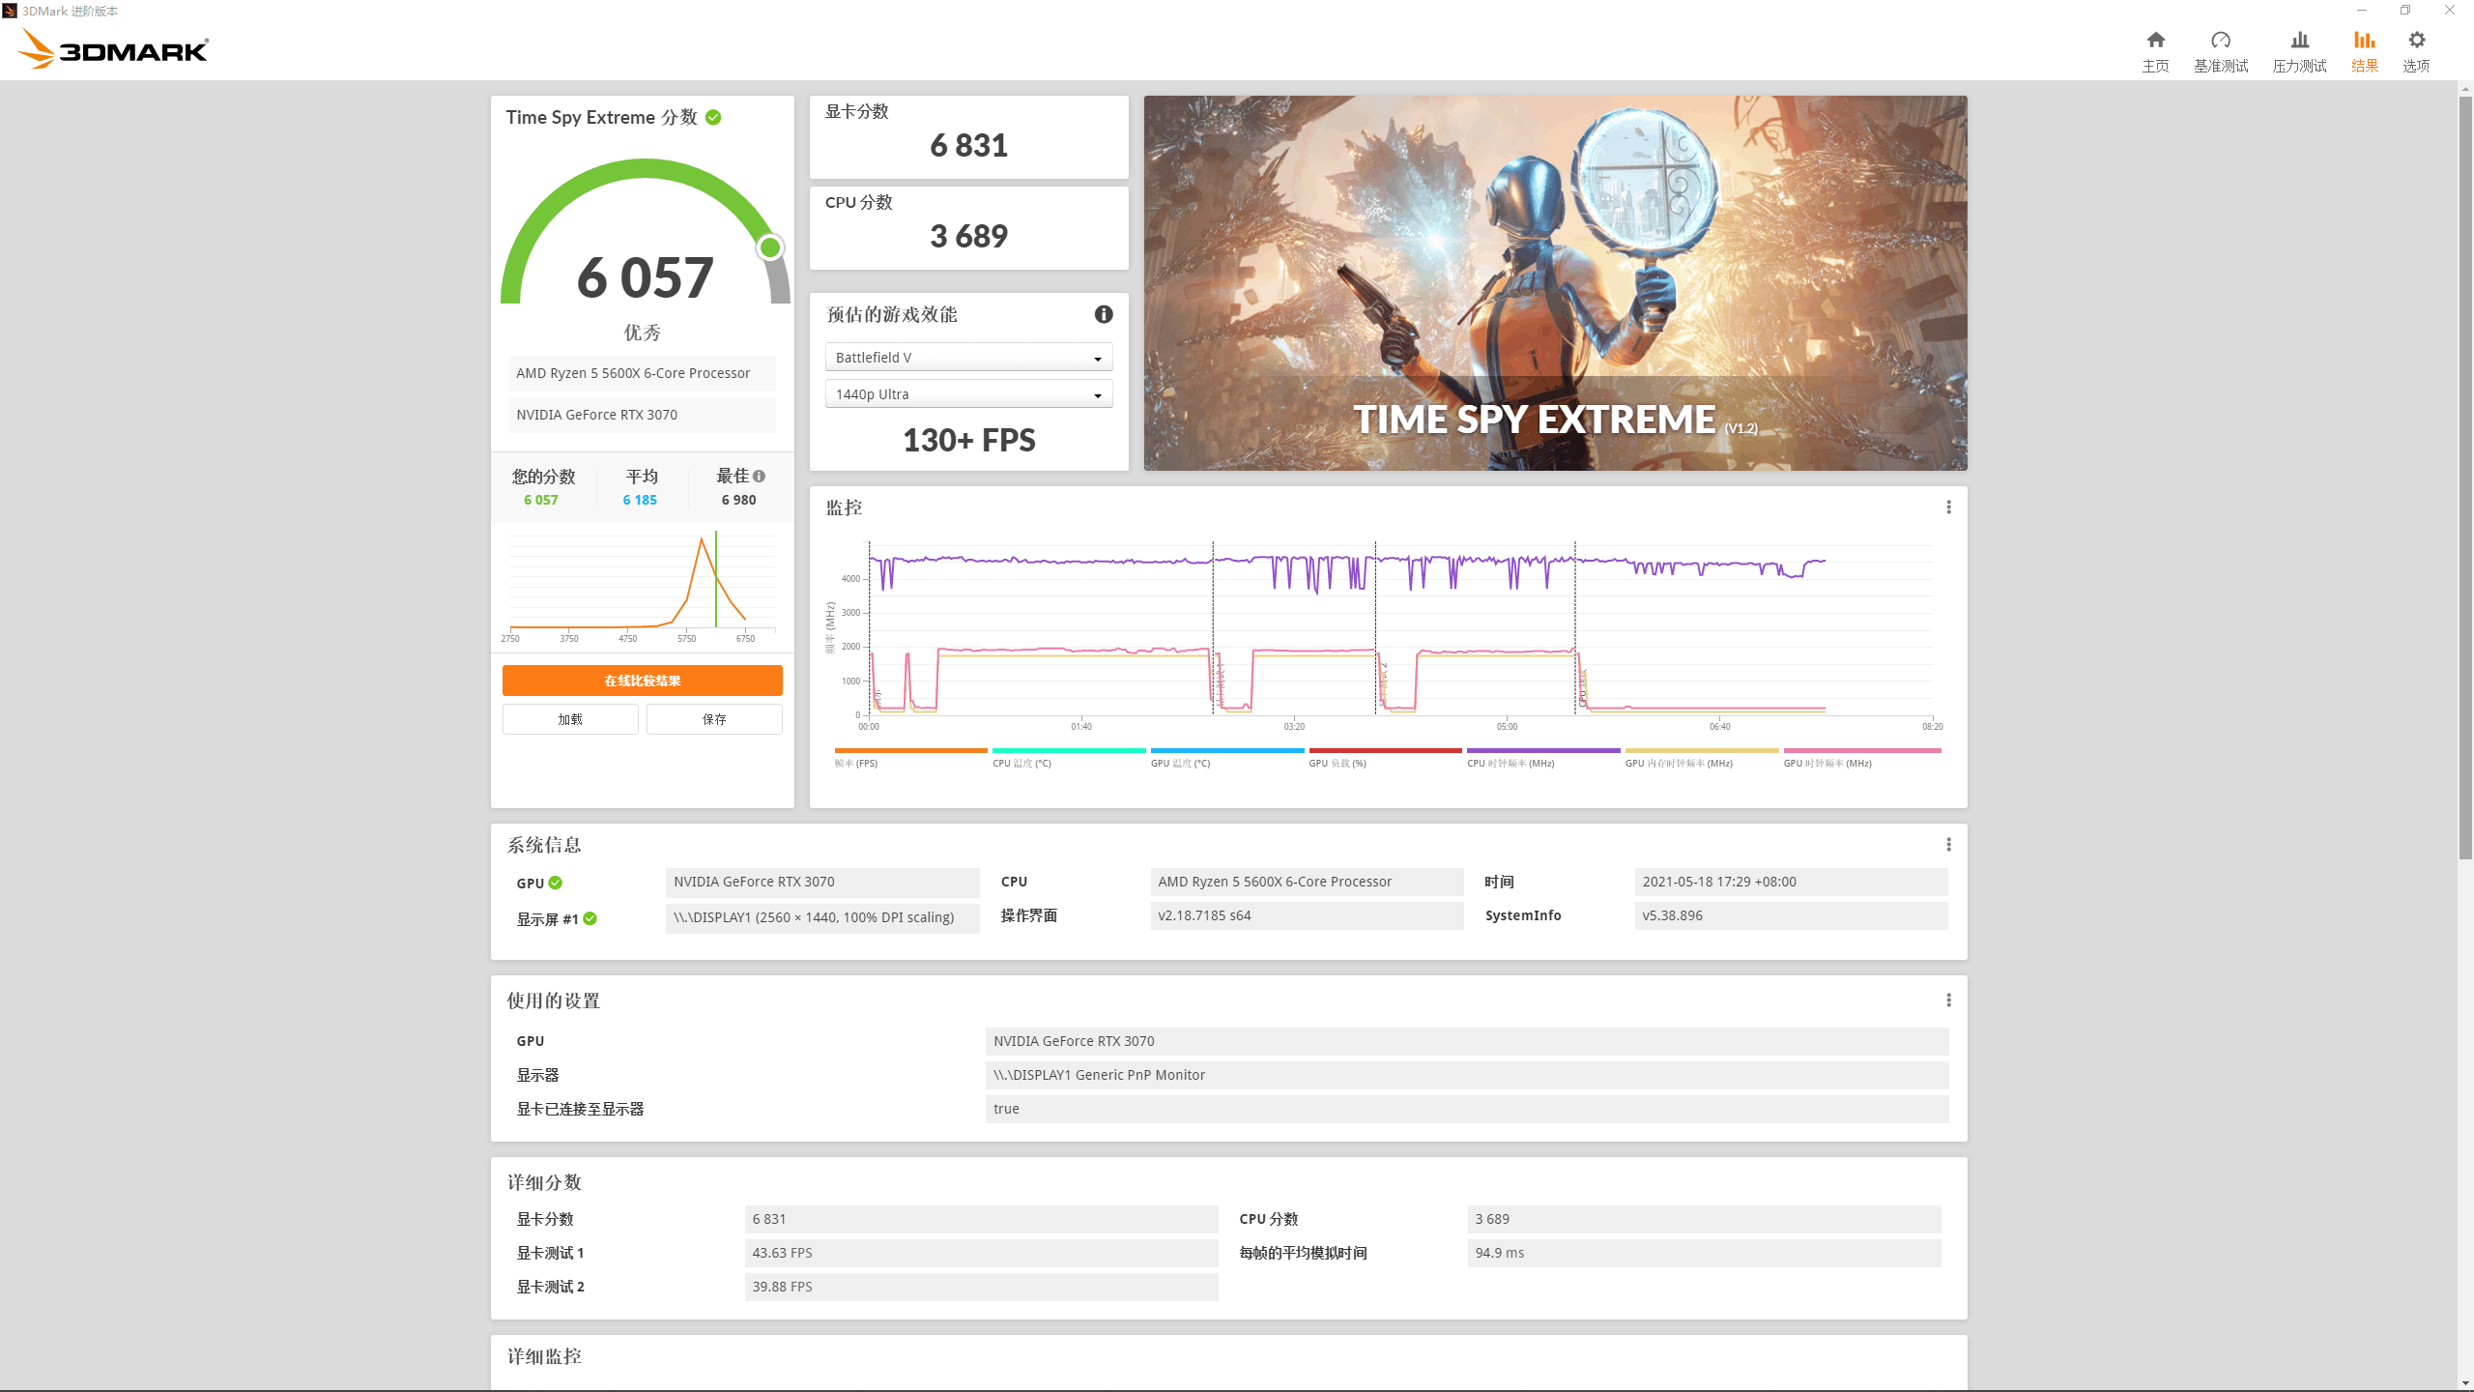Click the NVIDIA GeForce RTX 3070 field under score
This screenshot has width=2474, height=1392.
[x=642, y=415]
